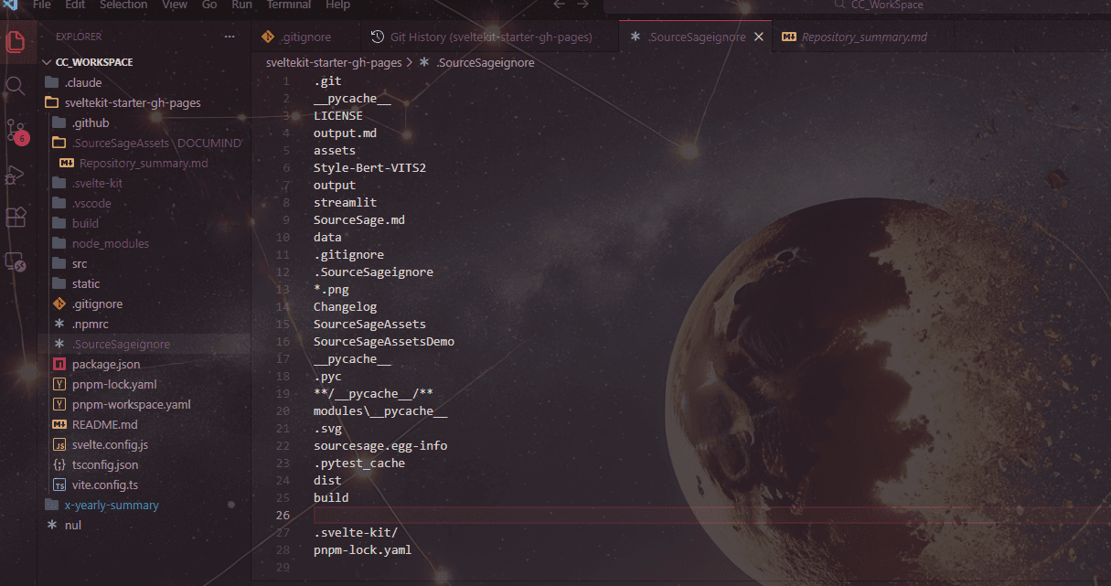Viewport: 1111px width, 586px height.
Task: Click the Go Forward arrow in title bar
Action: (583, 5)
